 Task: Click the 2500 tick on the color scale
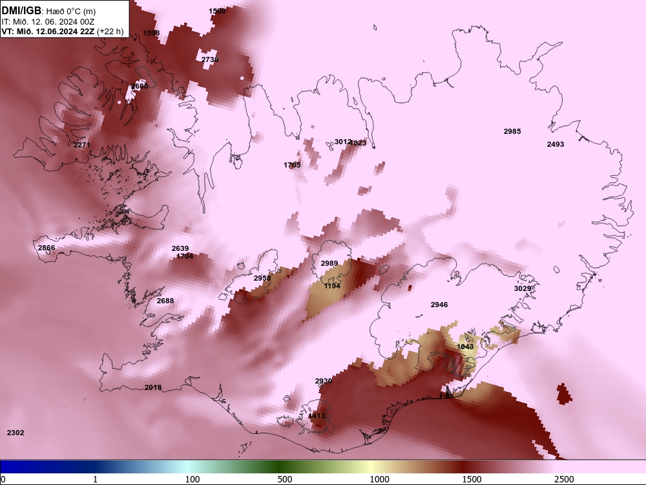point(564,479)
